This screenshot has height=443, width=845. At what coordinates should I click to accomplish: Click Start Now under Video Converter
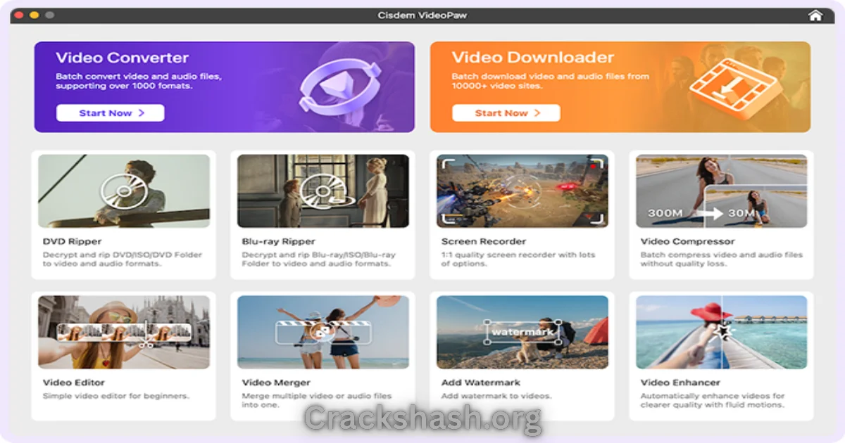111,113
